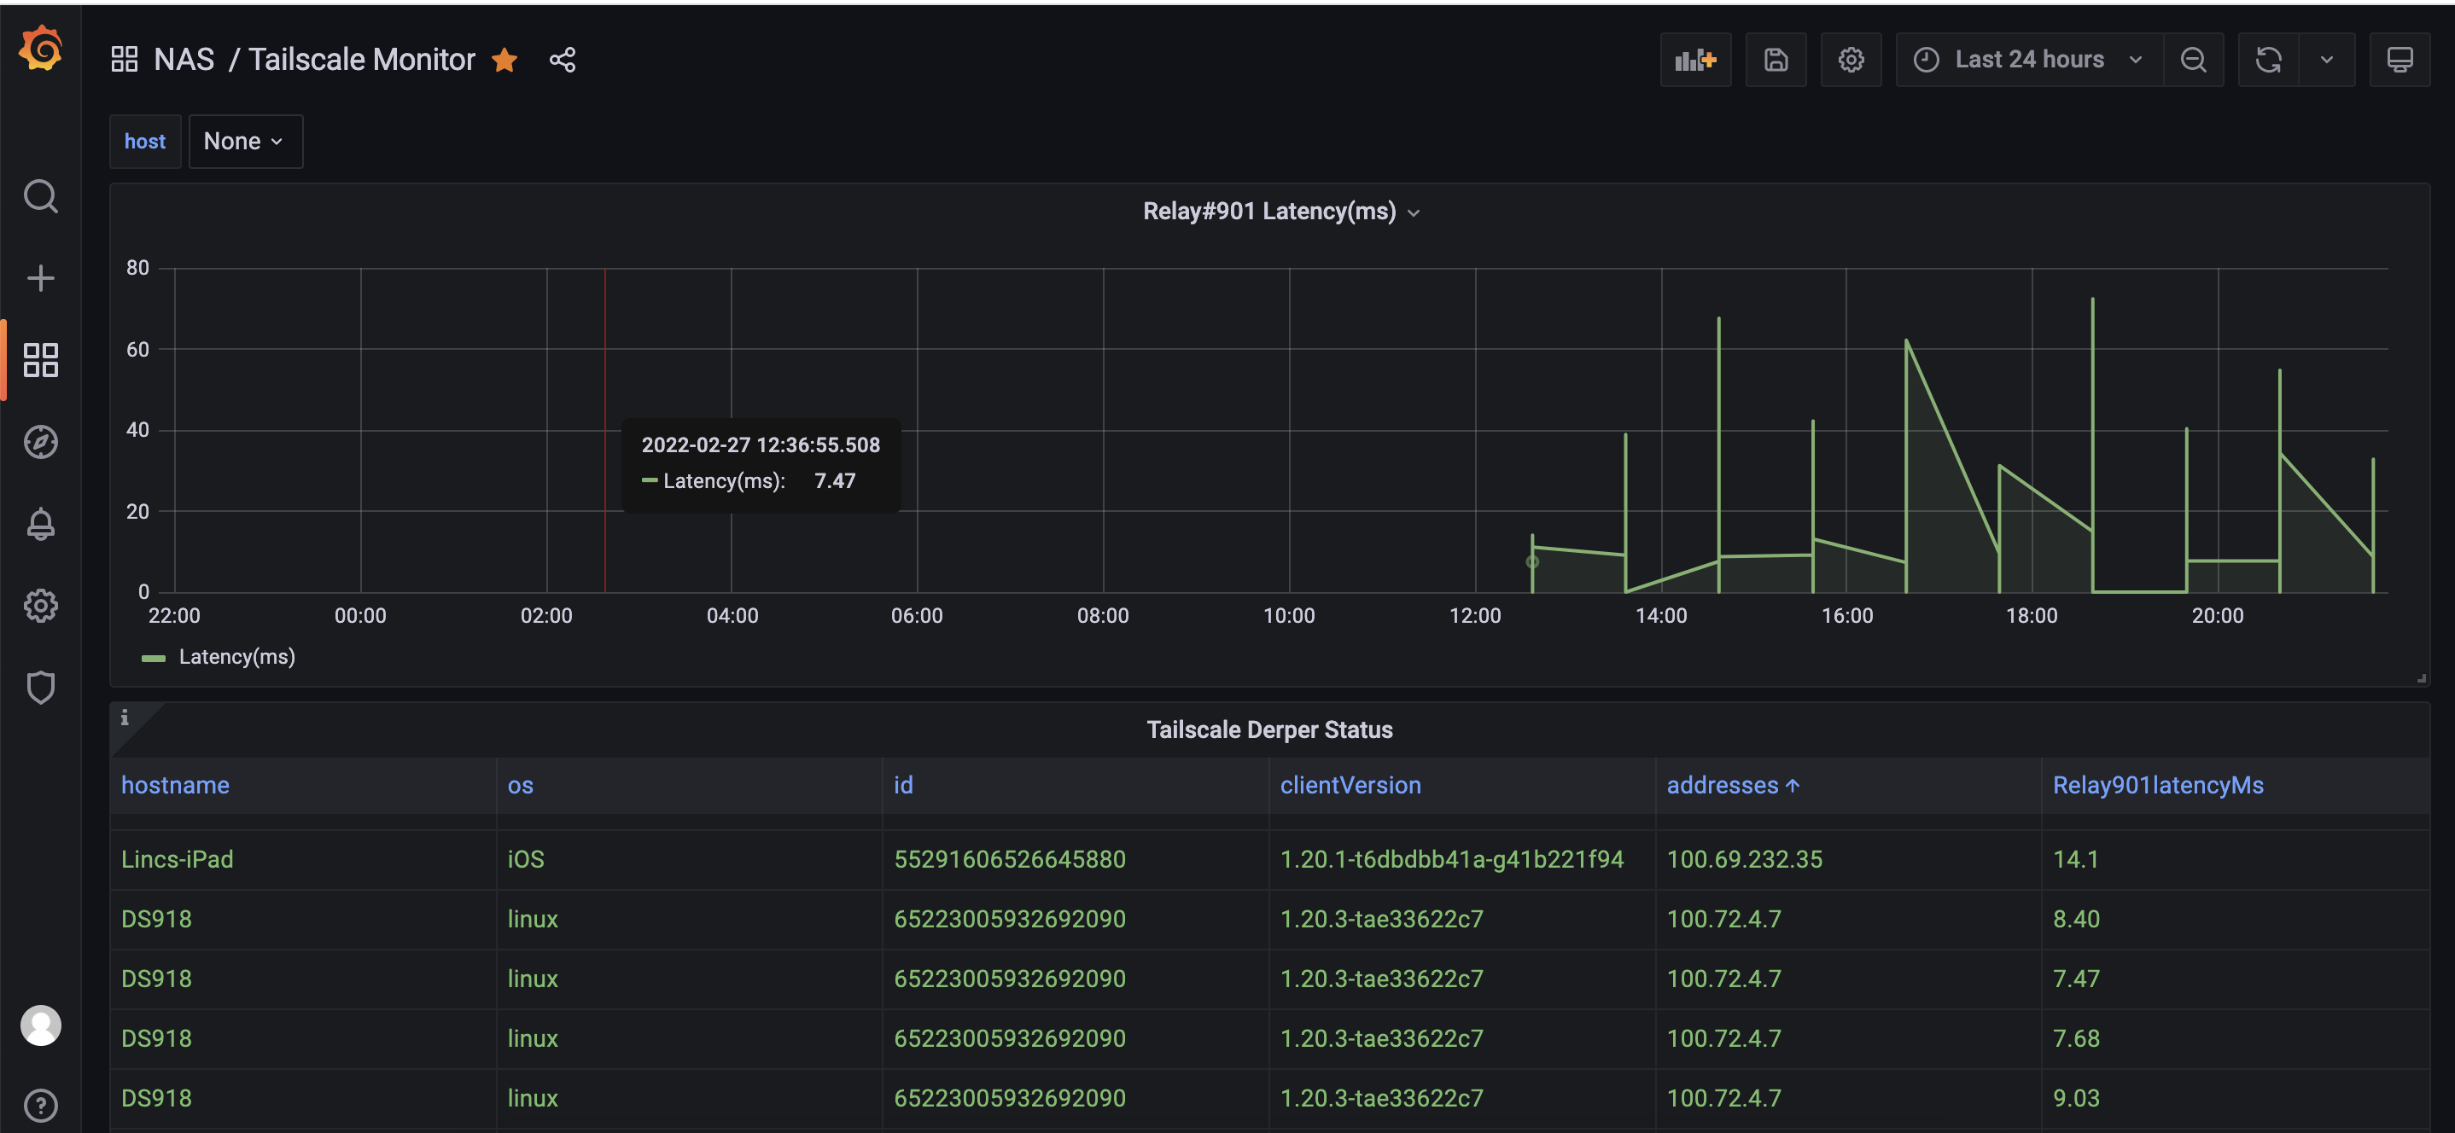Share the dashboard via share icon
Viewport: 2455px width, 1133px height.
click(563, 60)
